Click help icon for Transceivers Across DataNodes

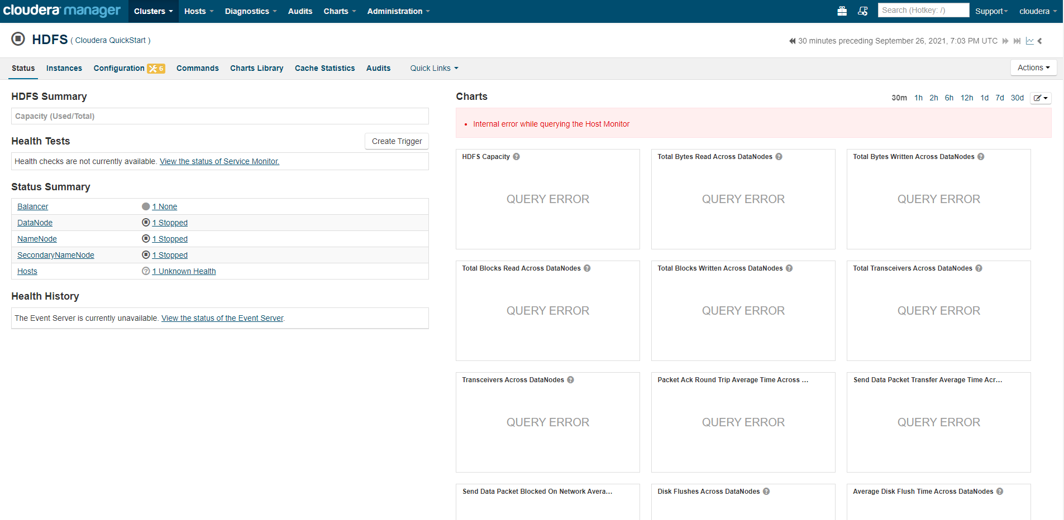pyautogui.click(x=570, y=380)
